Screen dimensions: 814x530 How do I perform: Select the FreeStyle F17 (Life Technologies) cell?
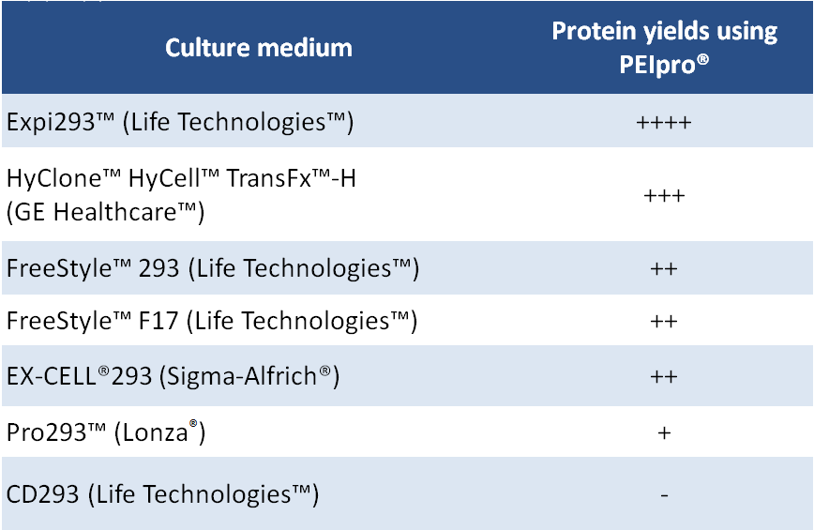[212, 321]
